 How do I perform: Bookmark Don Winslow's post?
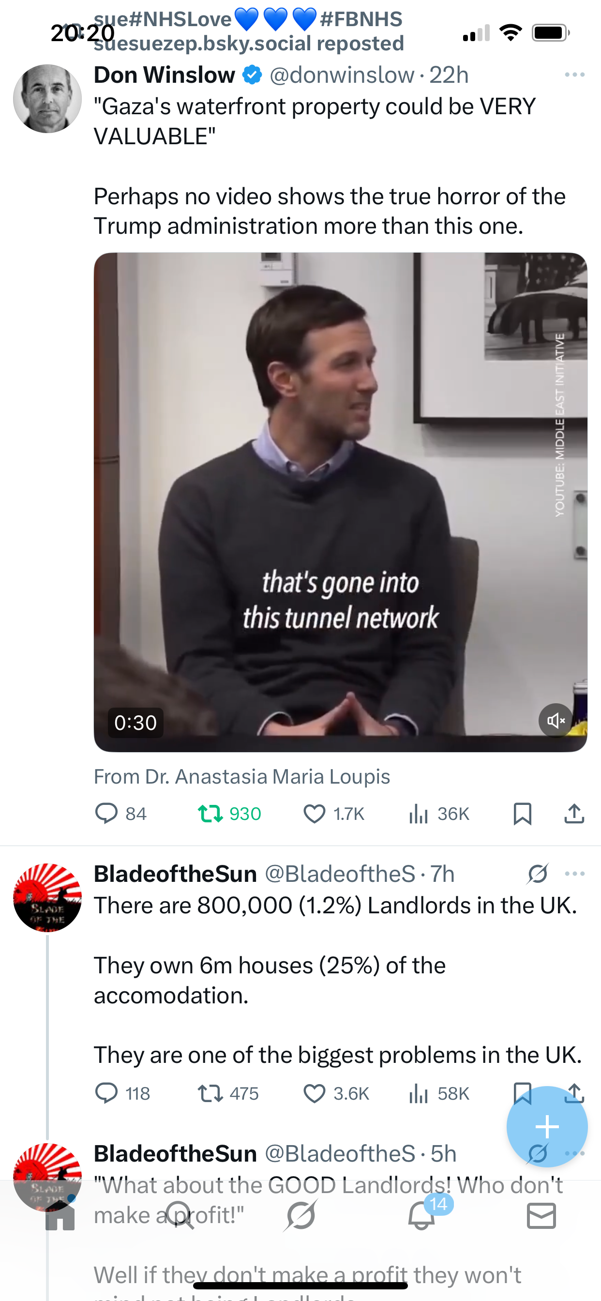pos(522,814)
